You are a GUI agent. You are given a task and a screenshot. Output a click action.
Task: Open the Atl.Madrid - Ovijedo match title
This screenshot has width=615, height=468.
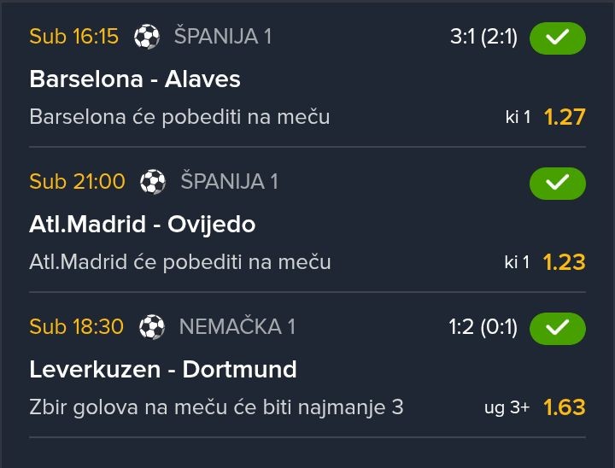[143, 225]
